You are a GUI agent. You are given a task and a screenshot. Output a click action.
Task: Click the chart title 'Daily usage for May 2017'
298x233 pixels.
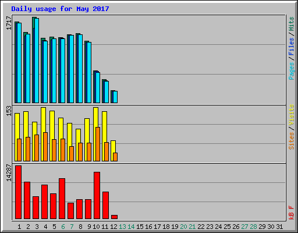coord(60,9)
